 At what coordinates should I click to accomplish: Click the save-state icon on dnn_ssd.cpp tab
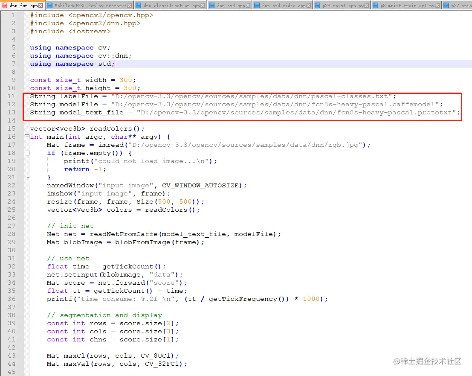pyautogui.click(x=212, y=6)
